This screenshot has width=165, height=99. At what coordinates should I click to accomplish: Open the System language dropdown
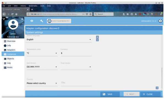tap(59, 40)
